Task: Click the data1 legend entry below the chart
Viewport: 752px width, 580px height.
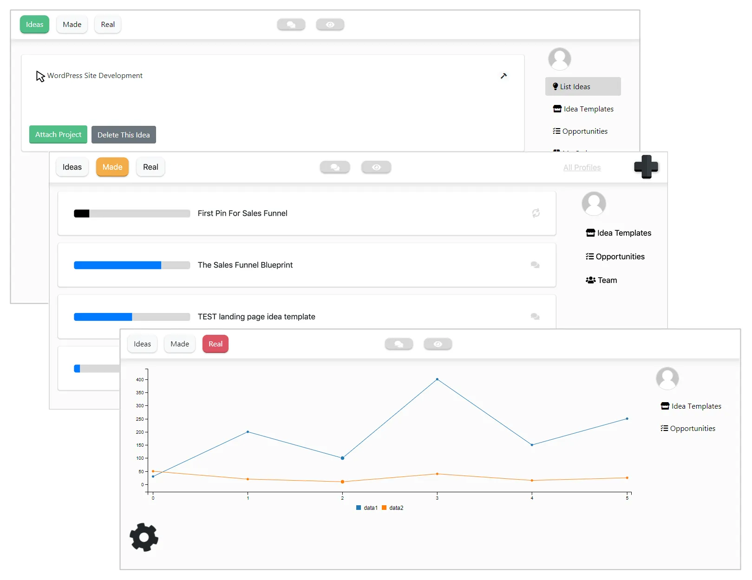Action: (367, 508)
